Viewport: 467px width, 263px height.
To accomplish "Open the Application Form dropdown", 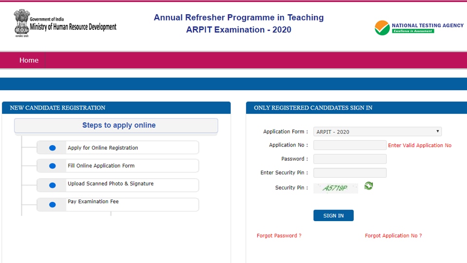I will point(377,131).
